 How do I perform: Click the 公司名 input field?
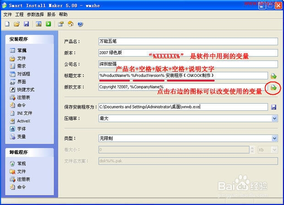click(188, 64)
